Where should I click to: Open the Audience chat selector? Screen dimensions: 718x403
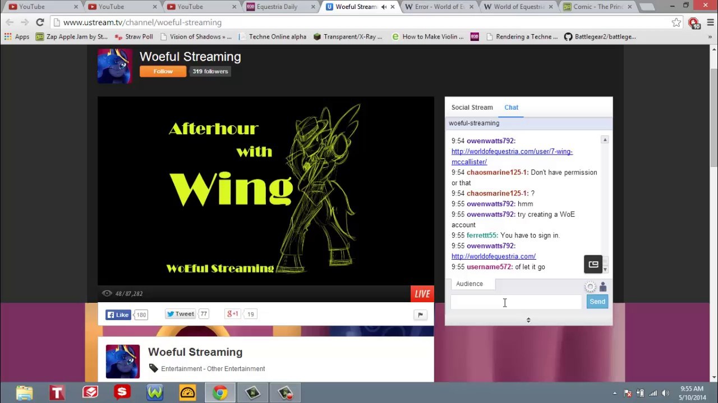pyautogui.click(x=470, y=284)
